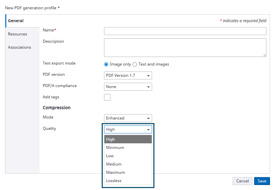This screenshot has width=275, height=190.
Task: Collapse the Quality dropdown showing High
Action: pos(128,129)
